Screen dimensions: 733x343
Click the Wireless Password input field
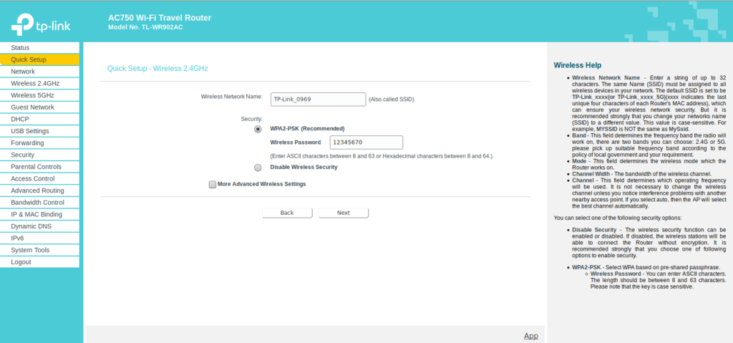(366, 142)
